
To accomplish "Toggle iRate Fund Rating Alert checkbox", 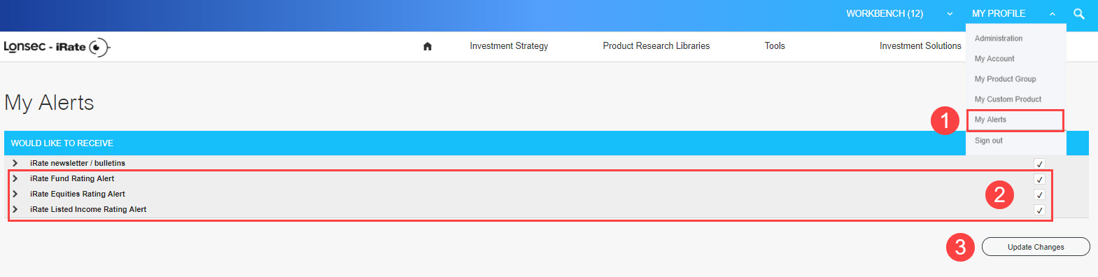I will tap(1039, 179).
